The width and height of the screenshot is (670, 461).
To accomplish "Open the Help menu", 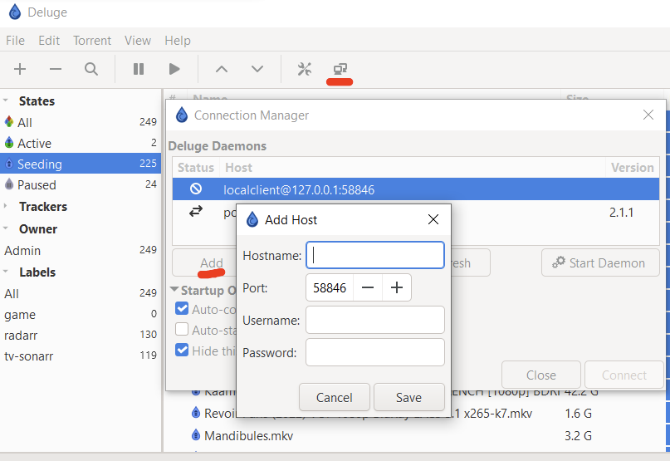I will 178,40.
